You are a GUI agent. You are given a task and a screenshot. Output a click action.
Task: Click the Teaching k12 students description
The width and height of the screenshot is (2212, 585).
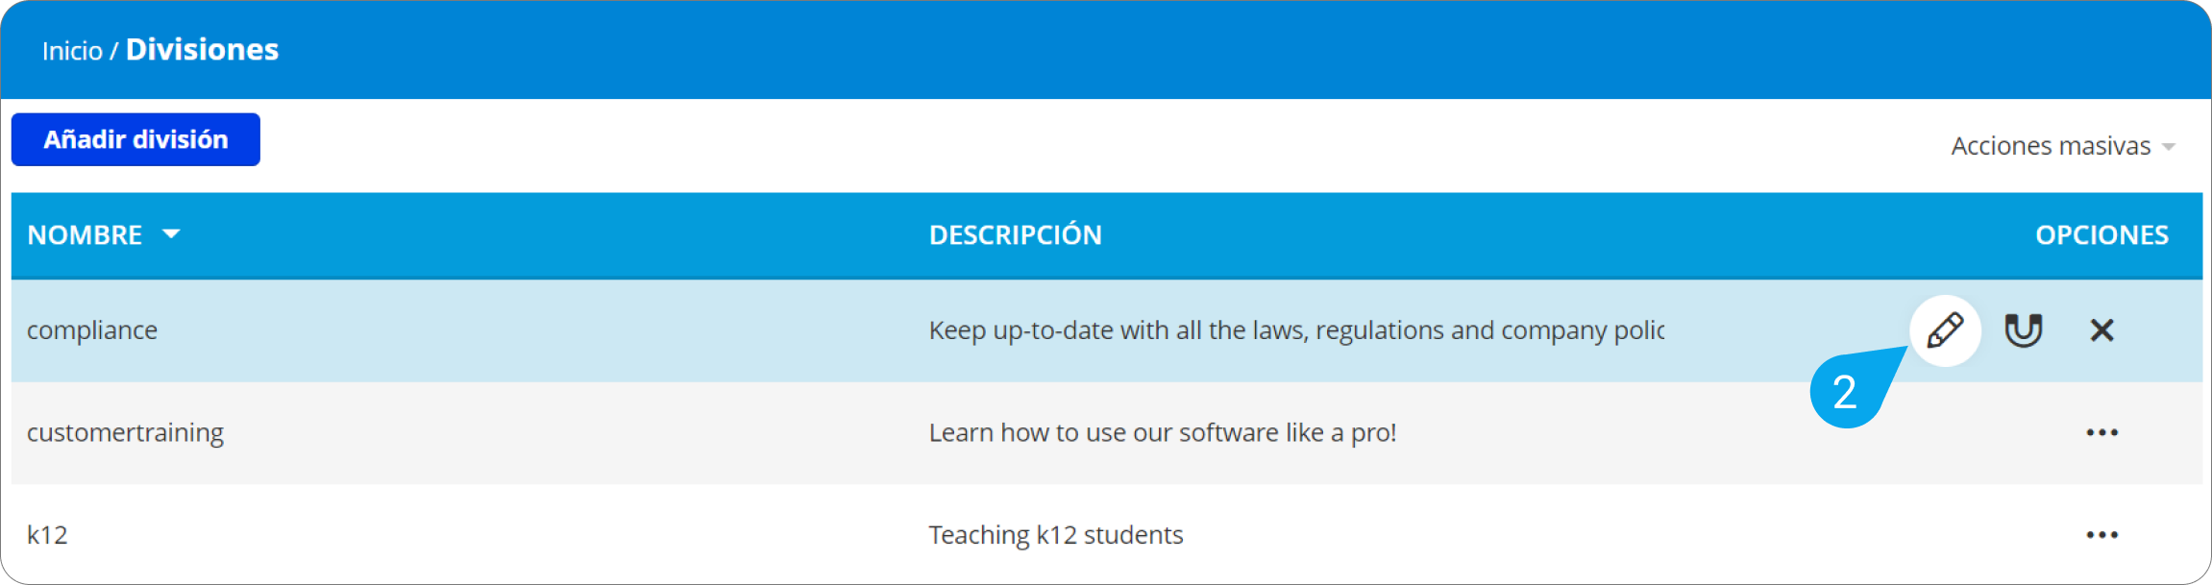tap(1056, 535)
